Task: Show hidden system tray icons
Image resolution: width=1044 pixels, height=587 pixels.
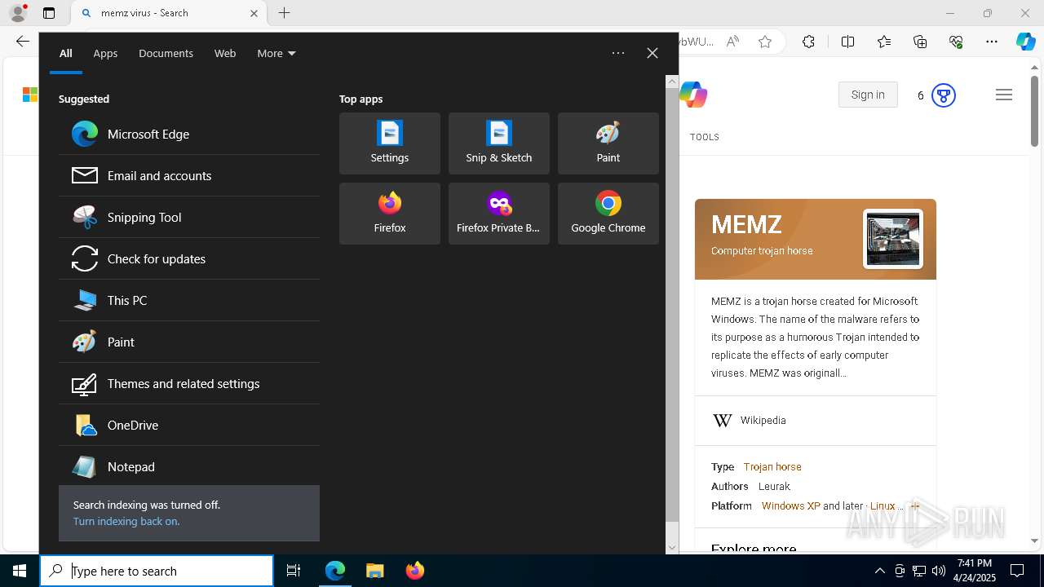Action: [879, 571]
